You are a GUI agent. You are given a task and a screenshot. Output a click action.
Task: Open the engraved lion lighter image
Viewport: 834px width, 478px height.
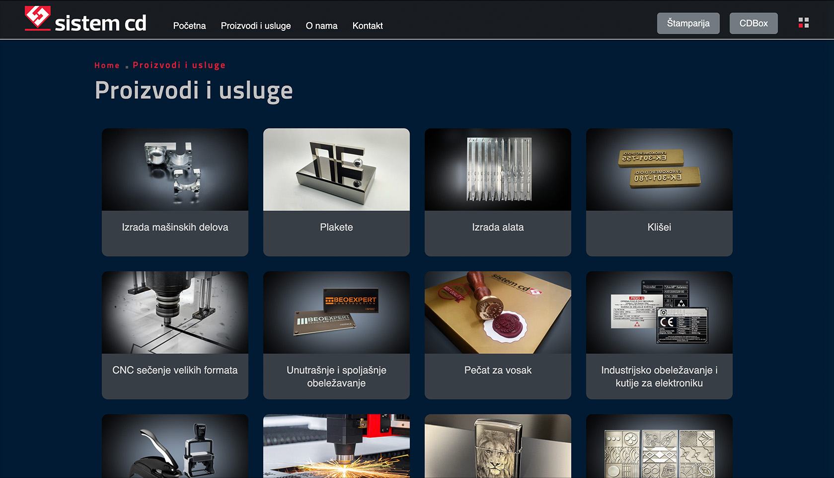coord(498,447)
